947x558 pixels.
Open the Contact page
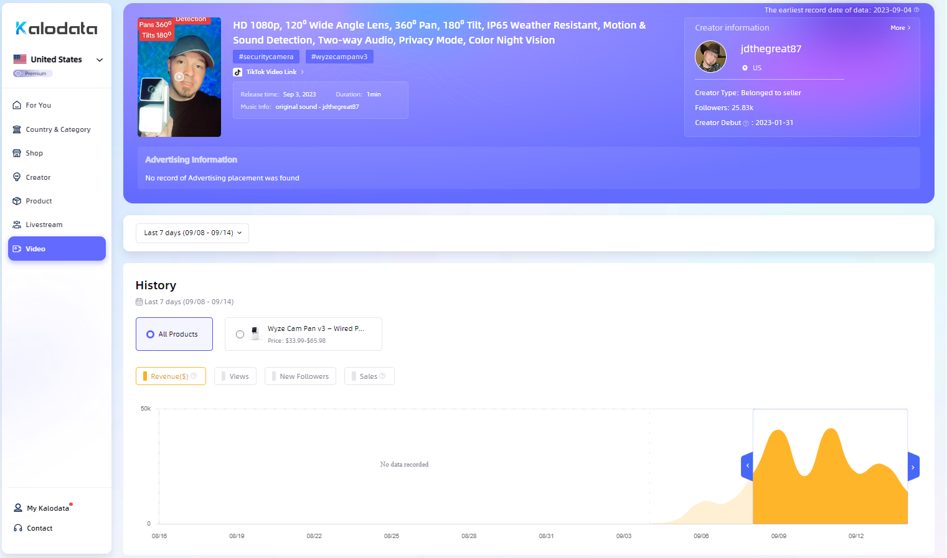click(x=40, y=528)
